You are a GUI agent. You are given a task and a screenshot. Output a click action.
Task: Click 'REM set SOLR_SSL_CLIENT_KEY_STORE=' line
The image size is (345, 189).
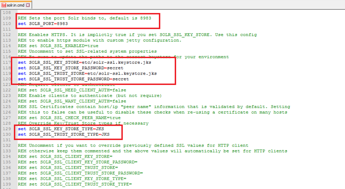65,156
